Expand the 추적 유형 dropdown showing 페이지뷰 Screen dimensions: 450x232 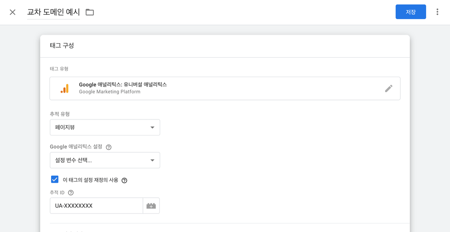105,128
